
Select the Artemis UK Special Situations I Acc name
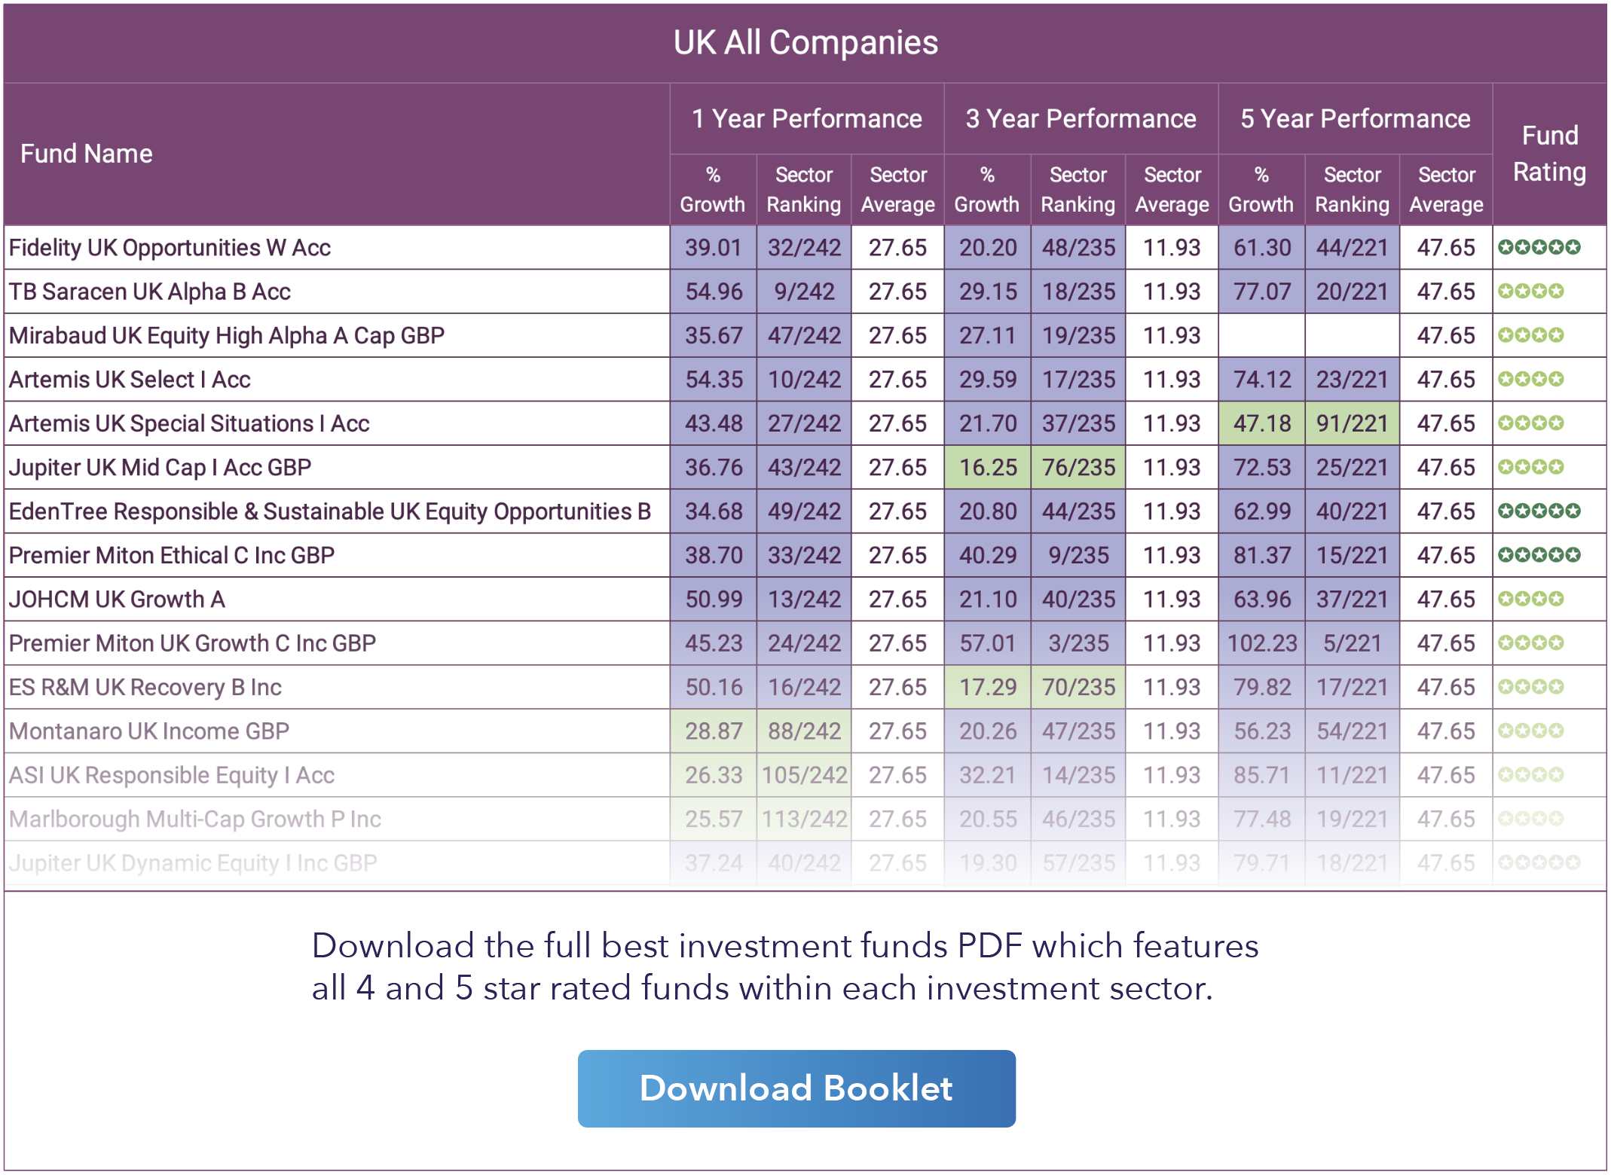click(189, 423)
